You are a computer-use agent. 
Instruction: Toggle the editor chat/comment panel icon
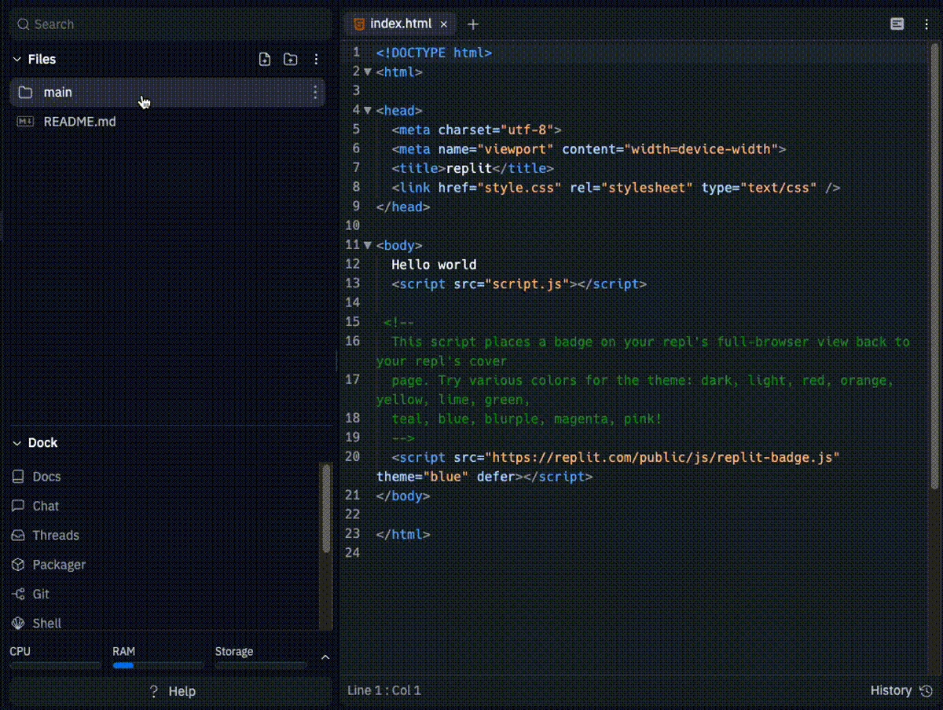[897, 24]
